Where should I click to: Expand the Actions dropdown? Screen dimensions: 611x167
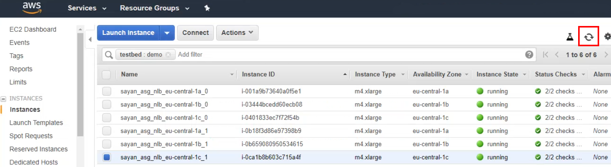click(x=237, y=33)
